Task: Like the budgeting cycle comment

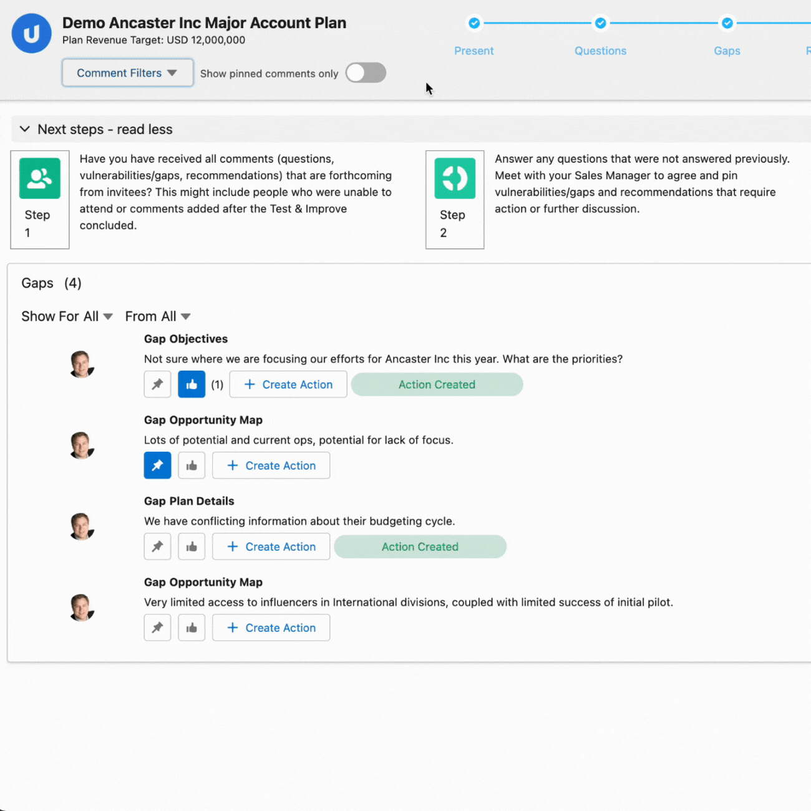Action: pos(192,546)
